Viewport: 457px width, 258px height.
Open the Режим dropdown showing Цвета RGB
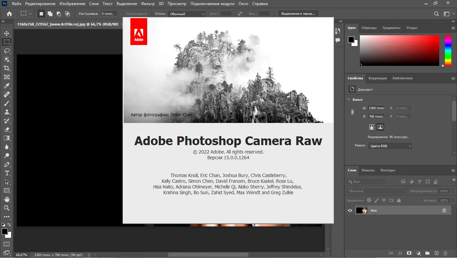(x=390, y=146)
